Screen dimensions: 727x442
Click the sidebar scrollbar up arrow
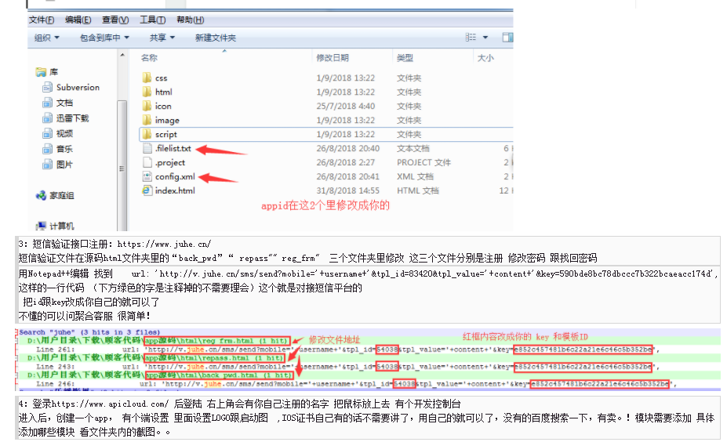click(122, 55)
